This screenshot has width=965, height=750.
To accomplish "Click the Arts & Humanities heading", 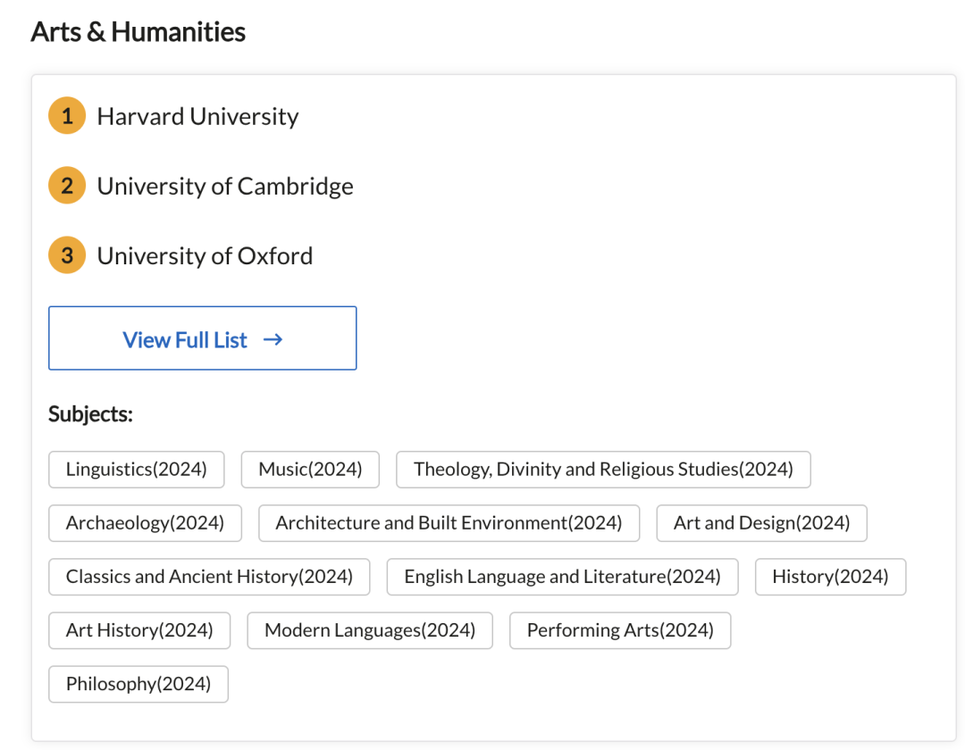I will click(x=138, y=32).
